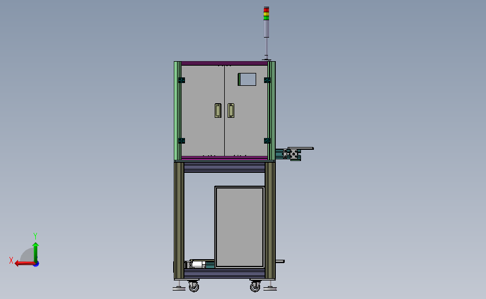This screenshot has width=486, height=299.
Task: Select the upper crossbeam under the enclosure
Action: click(x=224, y=167)
